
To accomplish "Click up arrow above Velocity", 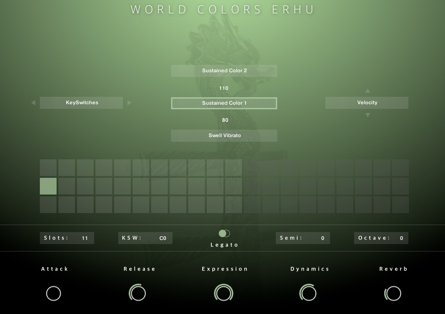I will [368, 91].
